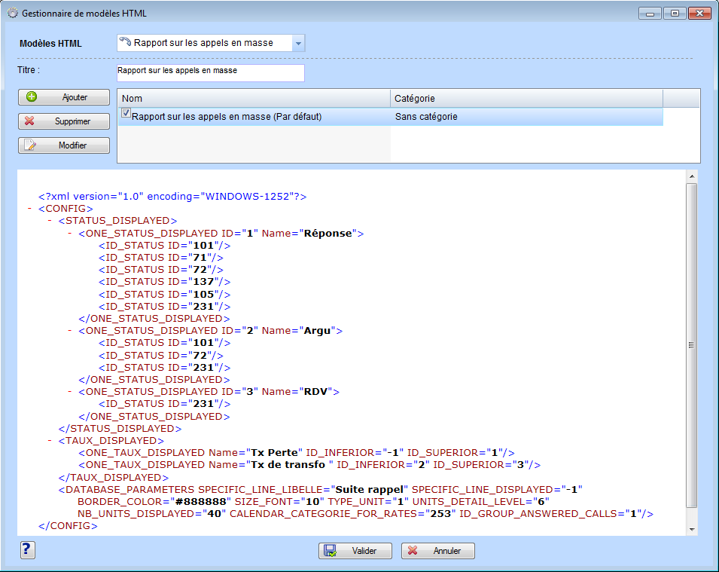Click the xml version declaration line
The height and width of the screenshot is (572, 719).
[x=172, y=197]
